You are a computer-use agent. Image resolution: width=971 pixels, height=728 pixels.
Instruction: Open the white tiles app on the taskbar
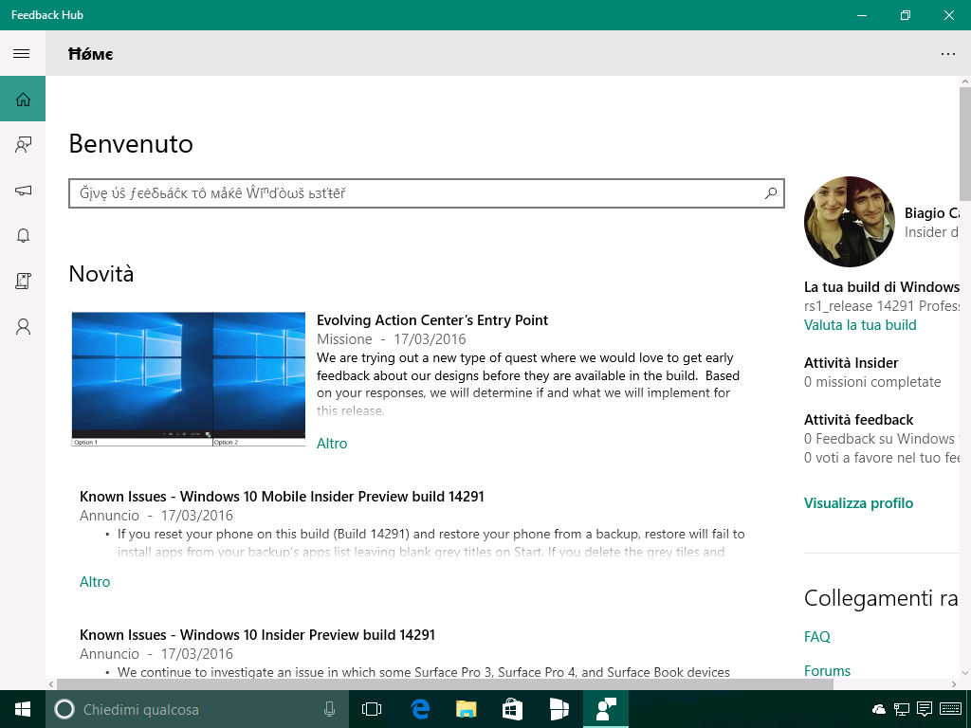559,709
